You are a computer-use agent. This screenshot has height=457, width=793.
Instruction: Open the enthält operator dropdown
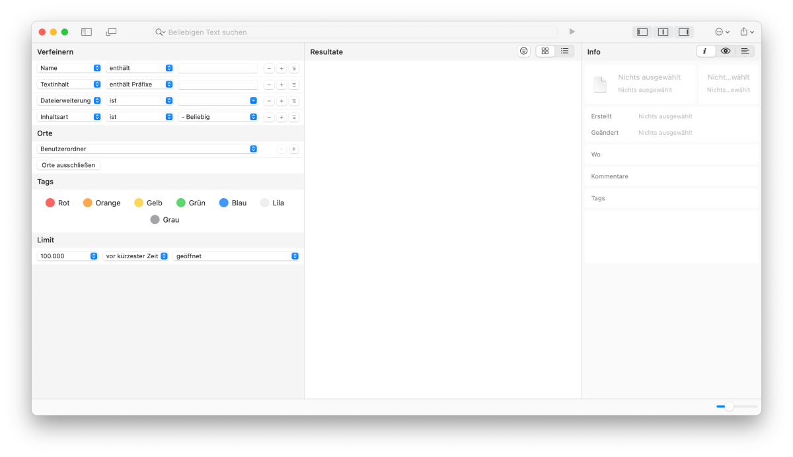pos(139,68)
